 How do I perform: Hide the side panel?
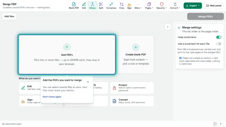214,6
